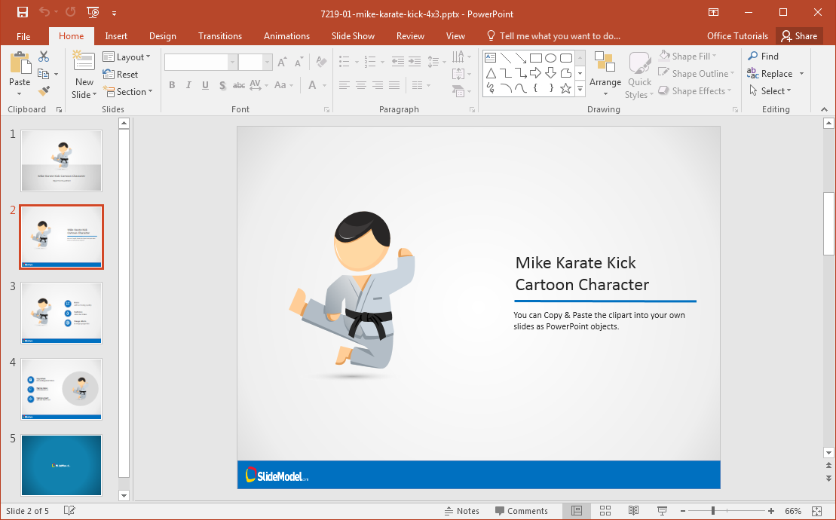Select slide 4 thumbnail in the panel

(x=61, y=389)
